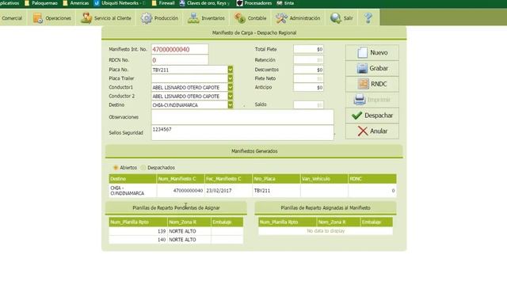Screen dimensions: 507x285
Task: Open the tinta bookmark
Action: pos(285,3)
